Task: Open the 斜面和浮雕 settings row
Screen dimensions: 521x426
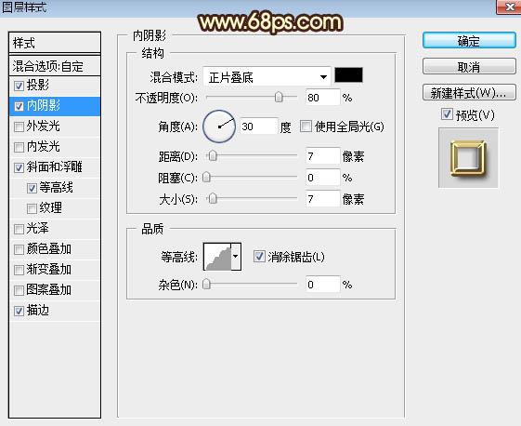Action: point(55,167)
